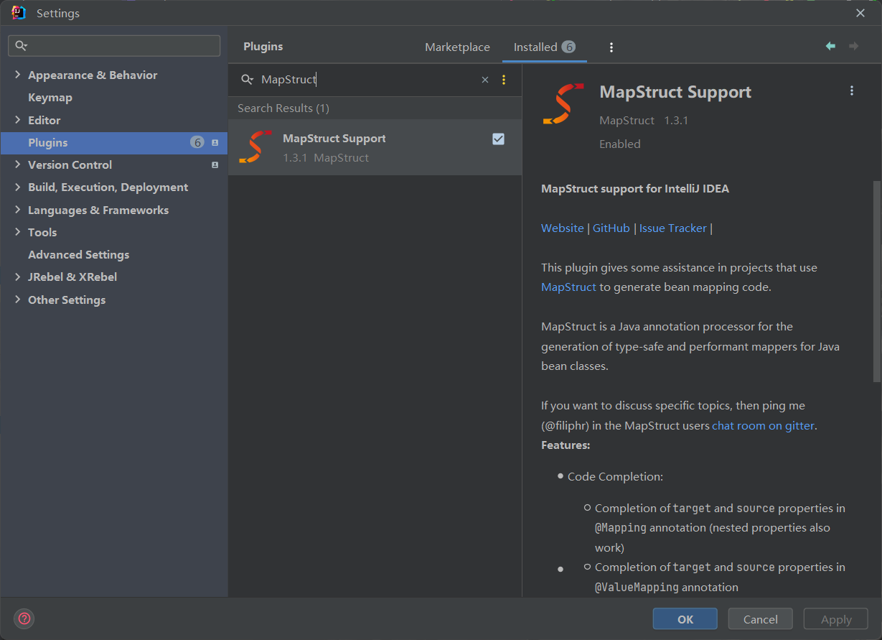Select MapStruct Support in search results
This screenshot has height=640, width=882.
pos(375,147)
